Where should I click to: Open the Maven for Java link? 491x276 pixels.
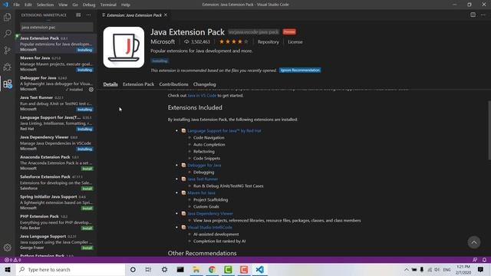coord(201,192)
